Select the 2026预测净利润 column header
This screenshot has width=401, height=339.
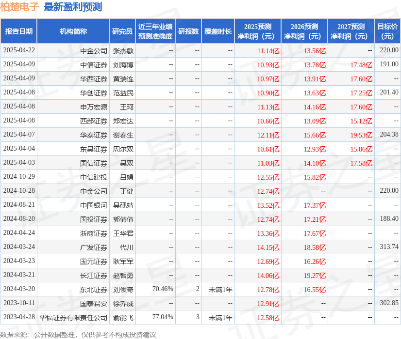pyautogui.click(x=304, y=31)
